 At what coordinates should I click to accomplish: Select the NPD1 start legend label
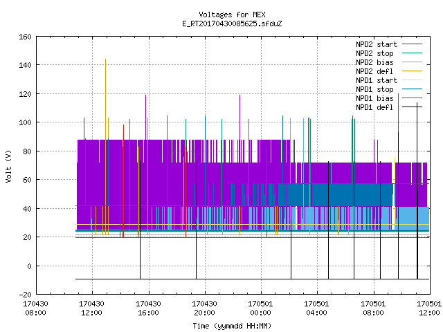click(x=377, y=80)
